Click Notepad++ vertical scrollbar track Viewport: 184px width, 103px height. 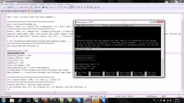click(x=182, y=53)
